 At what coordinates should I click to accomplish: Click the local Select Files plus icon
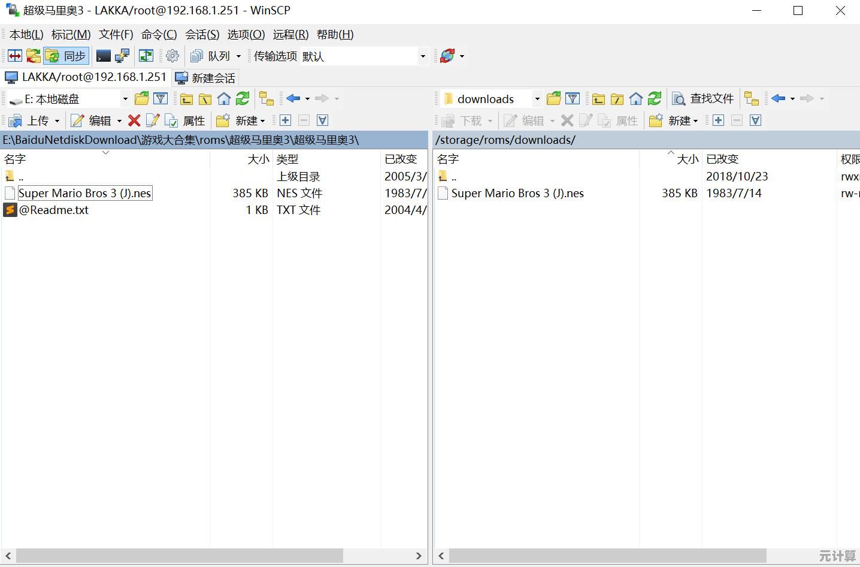coord(286,120)
